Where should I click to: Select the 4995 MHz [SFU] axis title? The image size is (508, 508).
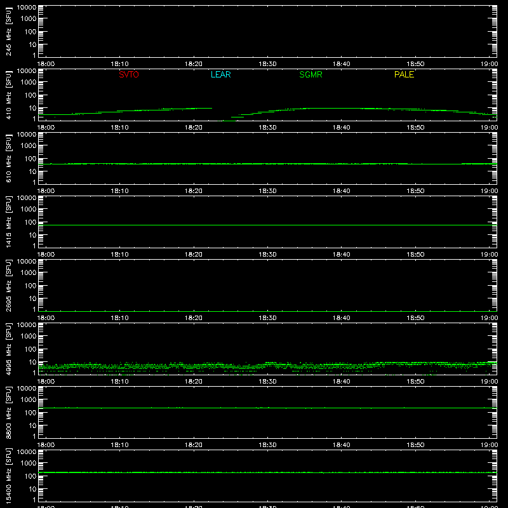(8, 349)
